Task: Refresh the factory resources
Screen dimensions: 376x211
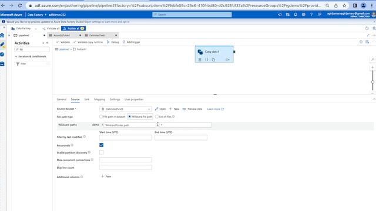Action: (367, 28)
